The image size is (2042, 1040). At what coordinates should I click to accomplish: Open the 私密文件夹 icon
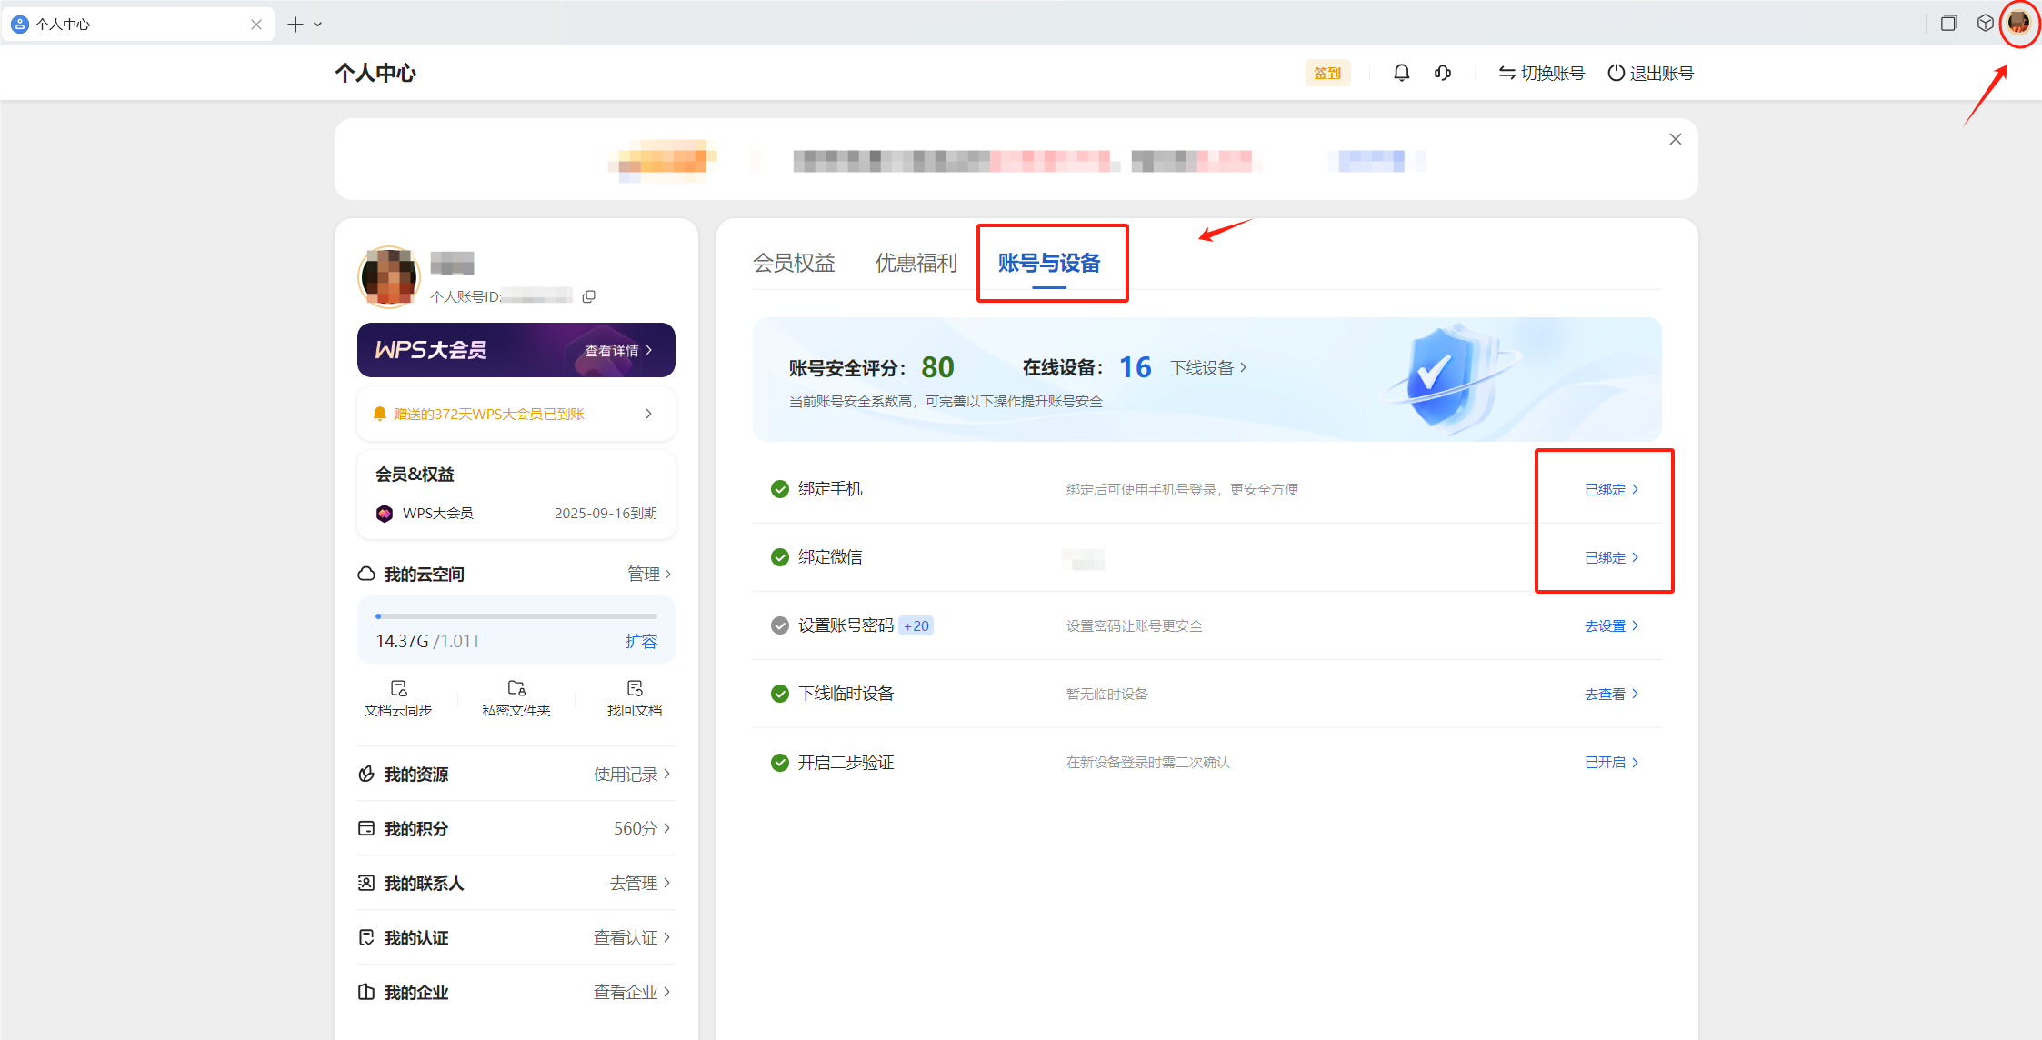tap(516, 688)
